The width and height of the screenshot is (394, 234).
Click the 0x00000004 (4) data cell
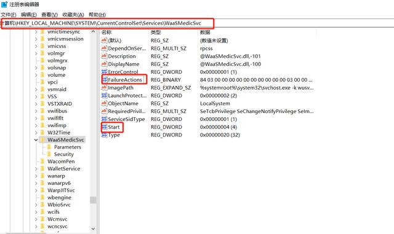(219, 127)
